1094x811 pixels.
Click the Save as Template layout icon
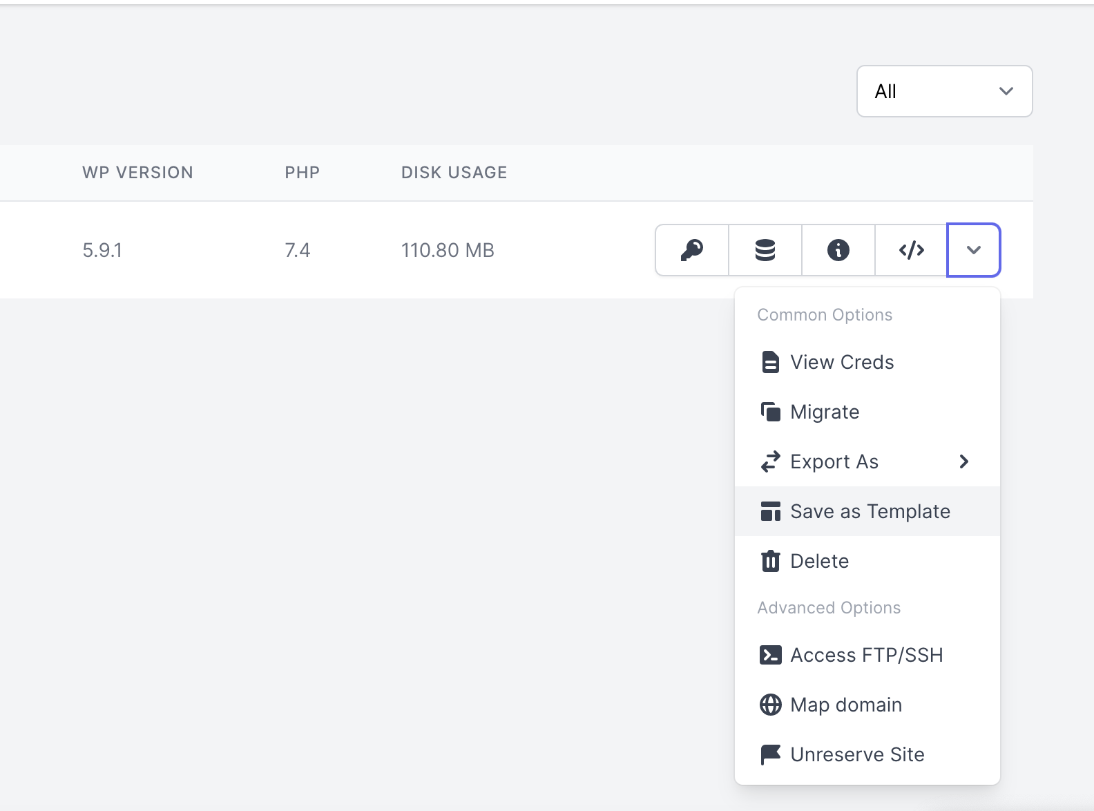pos(770,511)
